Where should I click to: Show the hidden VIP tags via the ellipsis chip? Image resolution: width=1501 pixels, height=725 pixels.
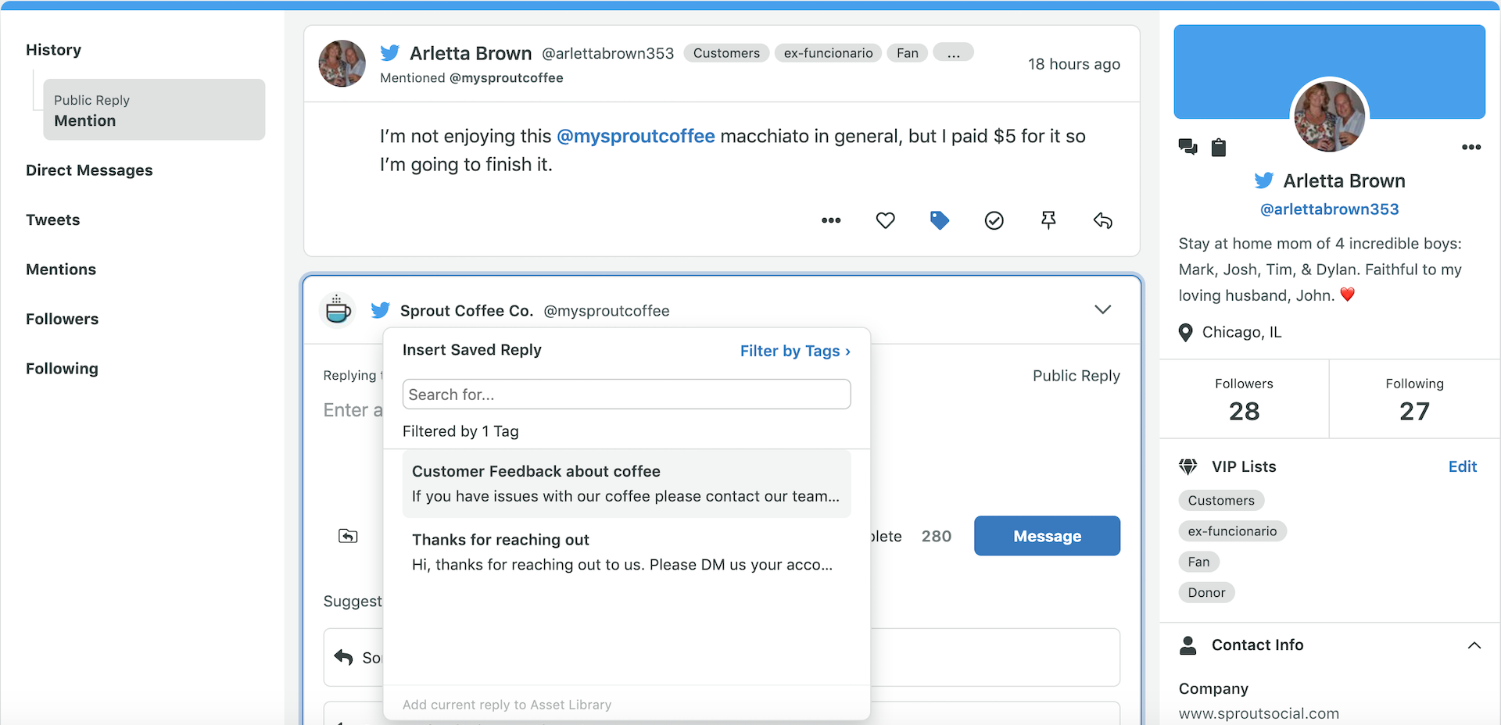[952, 52]
